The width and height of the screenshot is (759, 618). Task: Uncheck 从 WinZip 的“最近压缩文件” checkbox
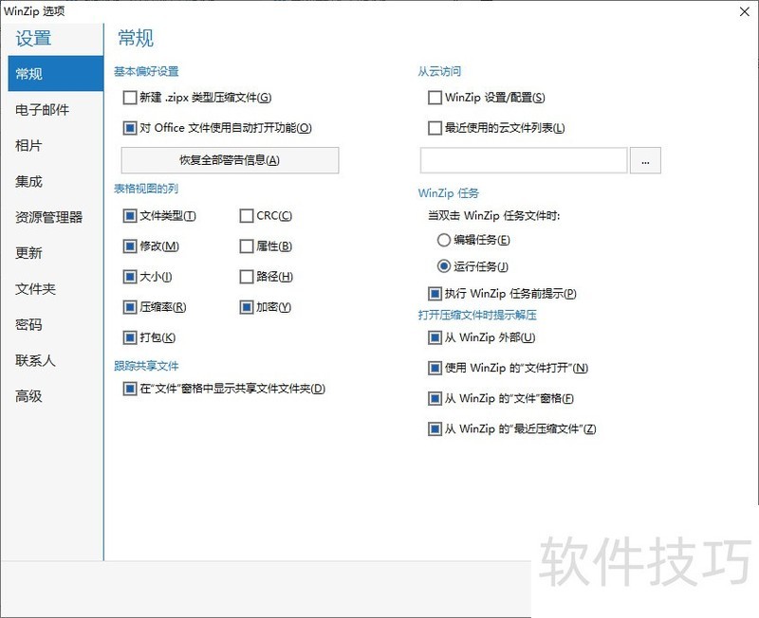[x=435, y=429]
